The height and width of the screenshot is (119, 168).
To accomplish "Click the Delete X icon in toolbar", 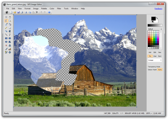I will pos(37,12).
